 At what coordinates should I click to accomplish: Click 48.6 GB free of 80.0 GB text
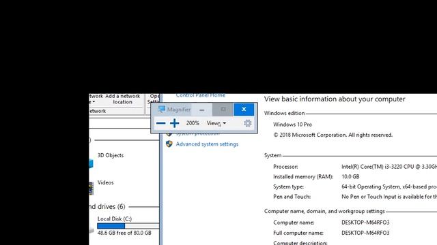124,233
